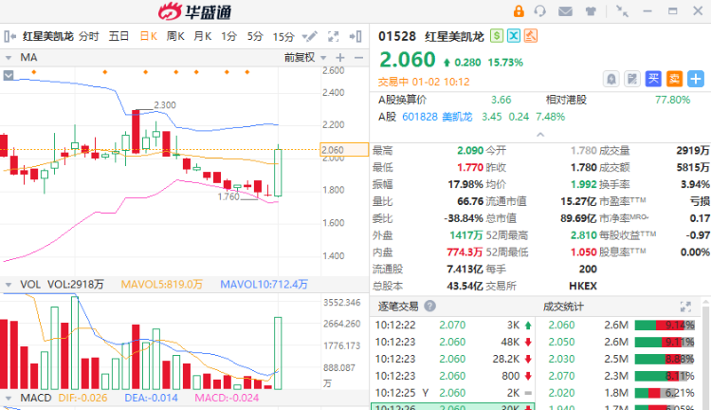
Task: Set a price alert with bell icon
Action: pos(611,79)
